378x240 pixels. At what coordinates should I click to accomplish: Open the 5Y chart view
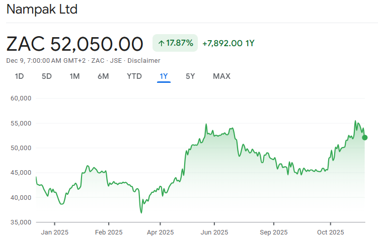click(190, 76)
